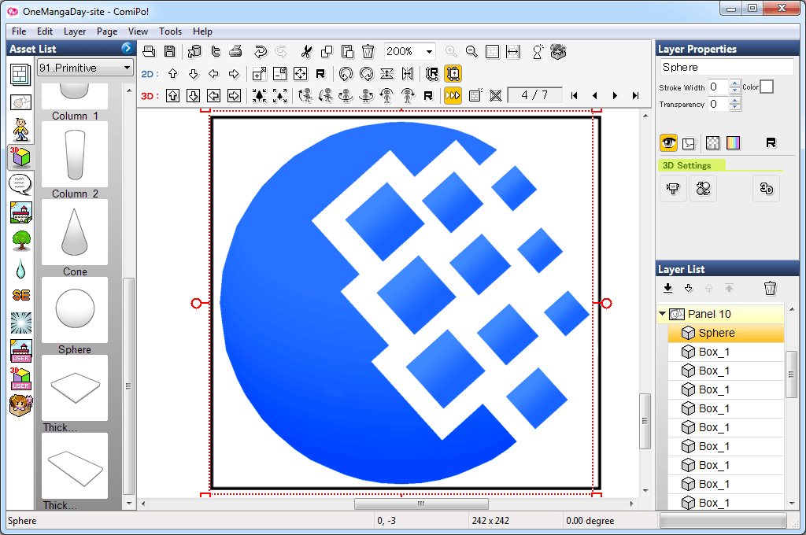Click the layer name field containing Sphere
The height and width of the screenshot is (535, 806).
727,68
